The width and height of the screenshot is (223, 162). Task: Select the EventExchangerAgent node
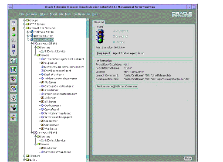coord(57,71)
